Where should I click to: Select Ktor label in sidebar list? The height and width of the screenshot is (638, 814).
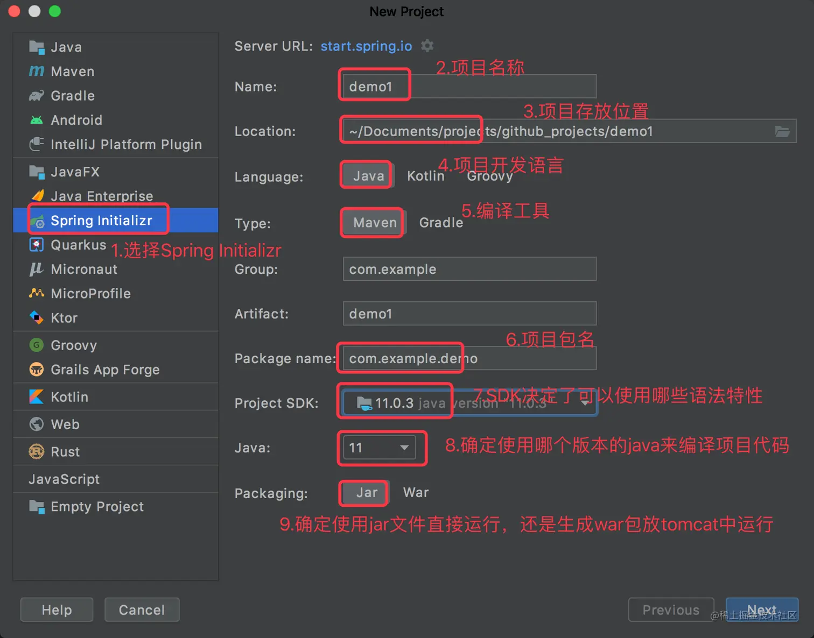[64, 318]
